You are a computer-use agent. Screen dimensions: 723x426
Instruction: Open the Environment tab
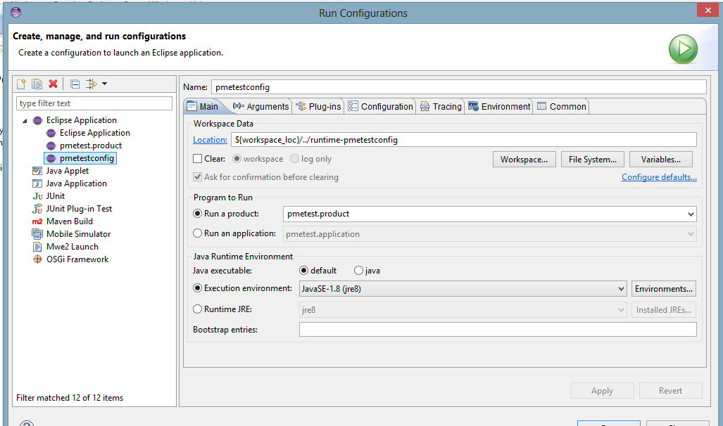point(499,106)
